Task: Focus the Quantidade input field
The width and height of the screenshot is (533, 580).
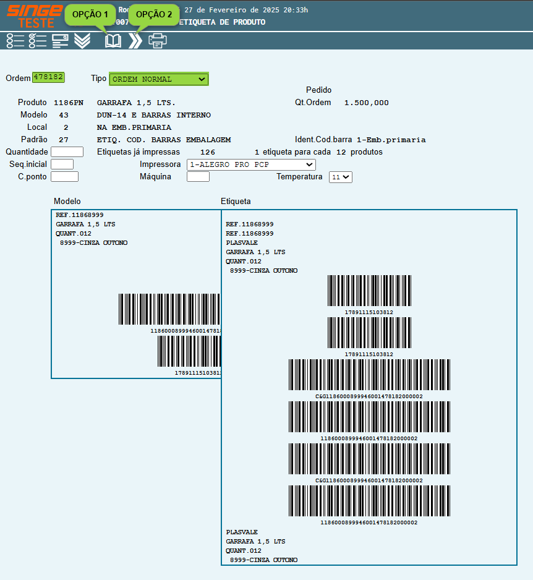Action: point(67,152)
